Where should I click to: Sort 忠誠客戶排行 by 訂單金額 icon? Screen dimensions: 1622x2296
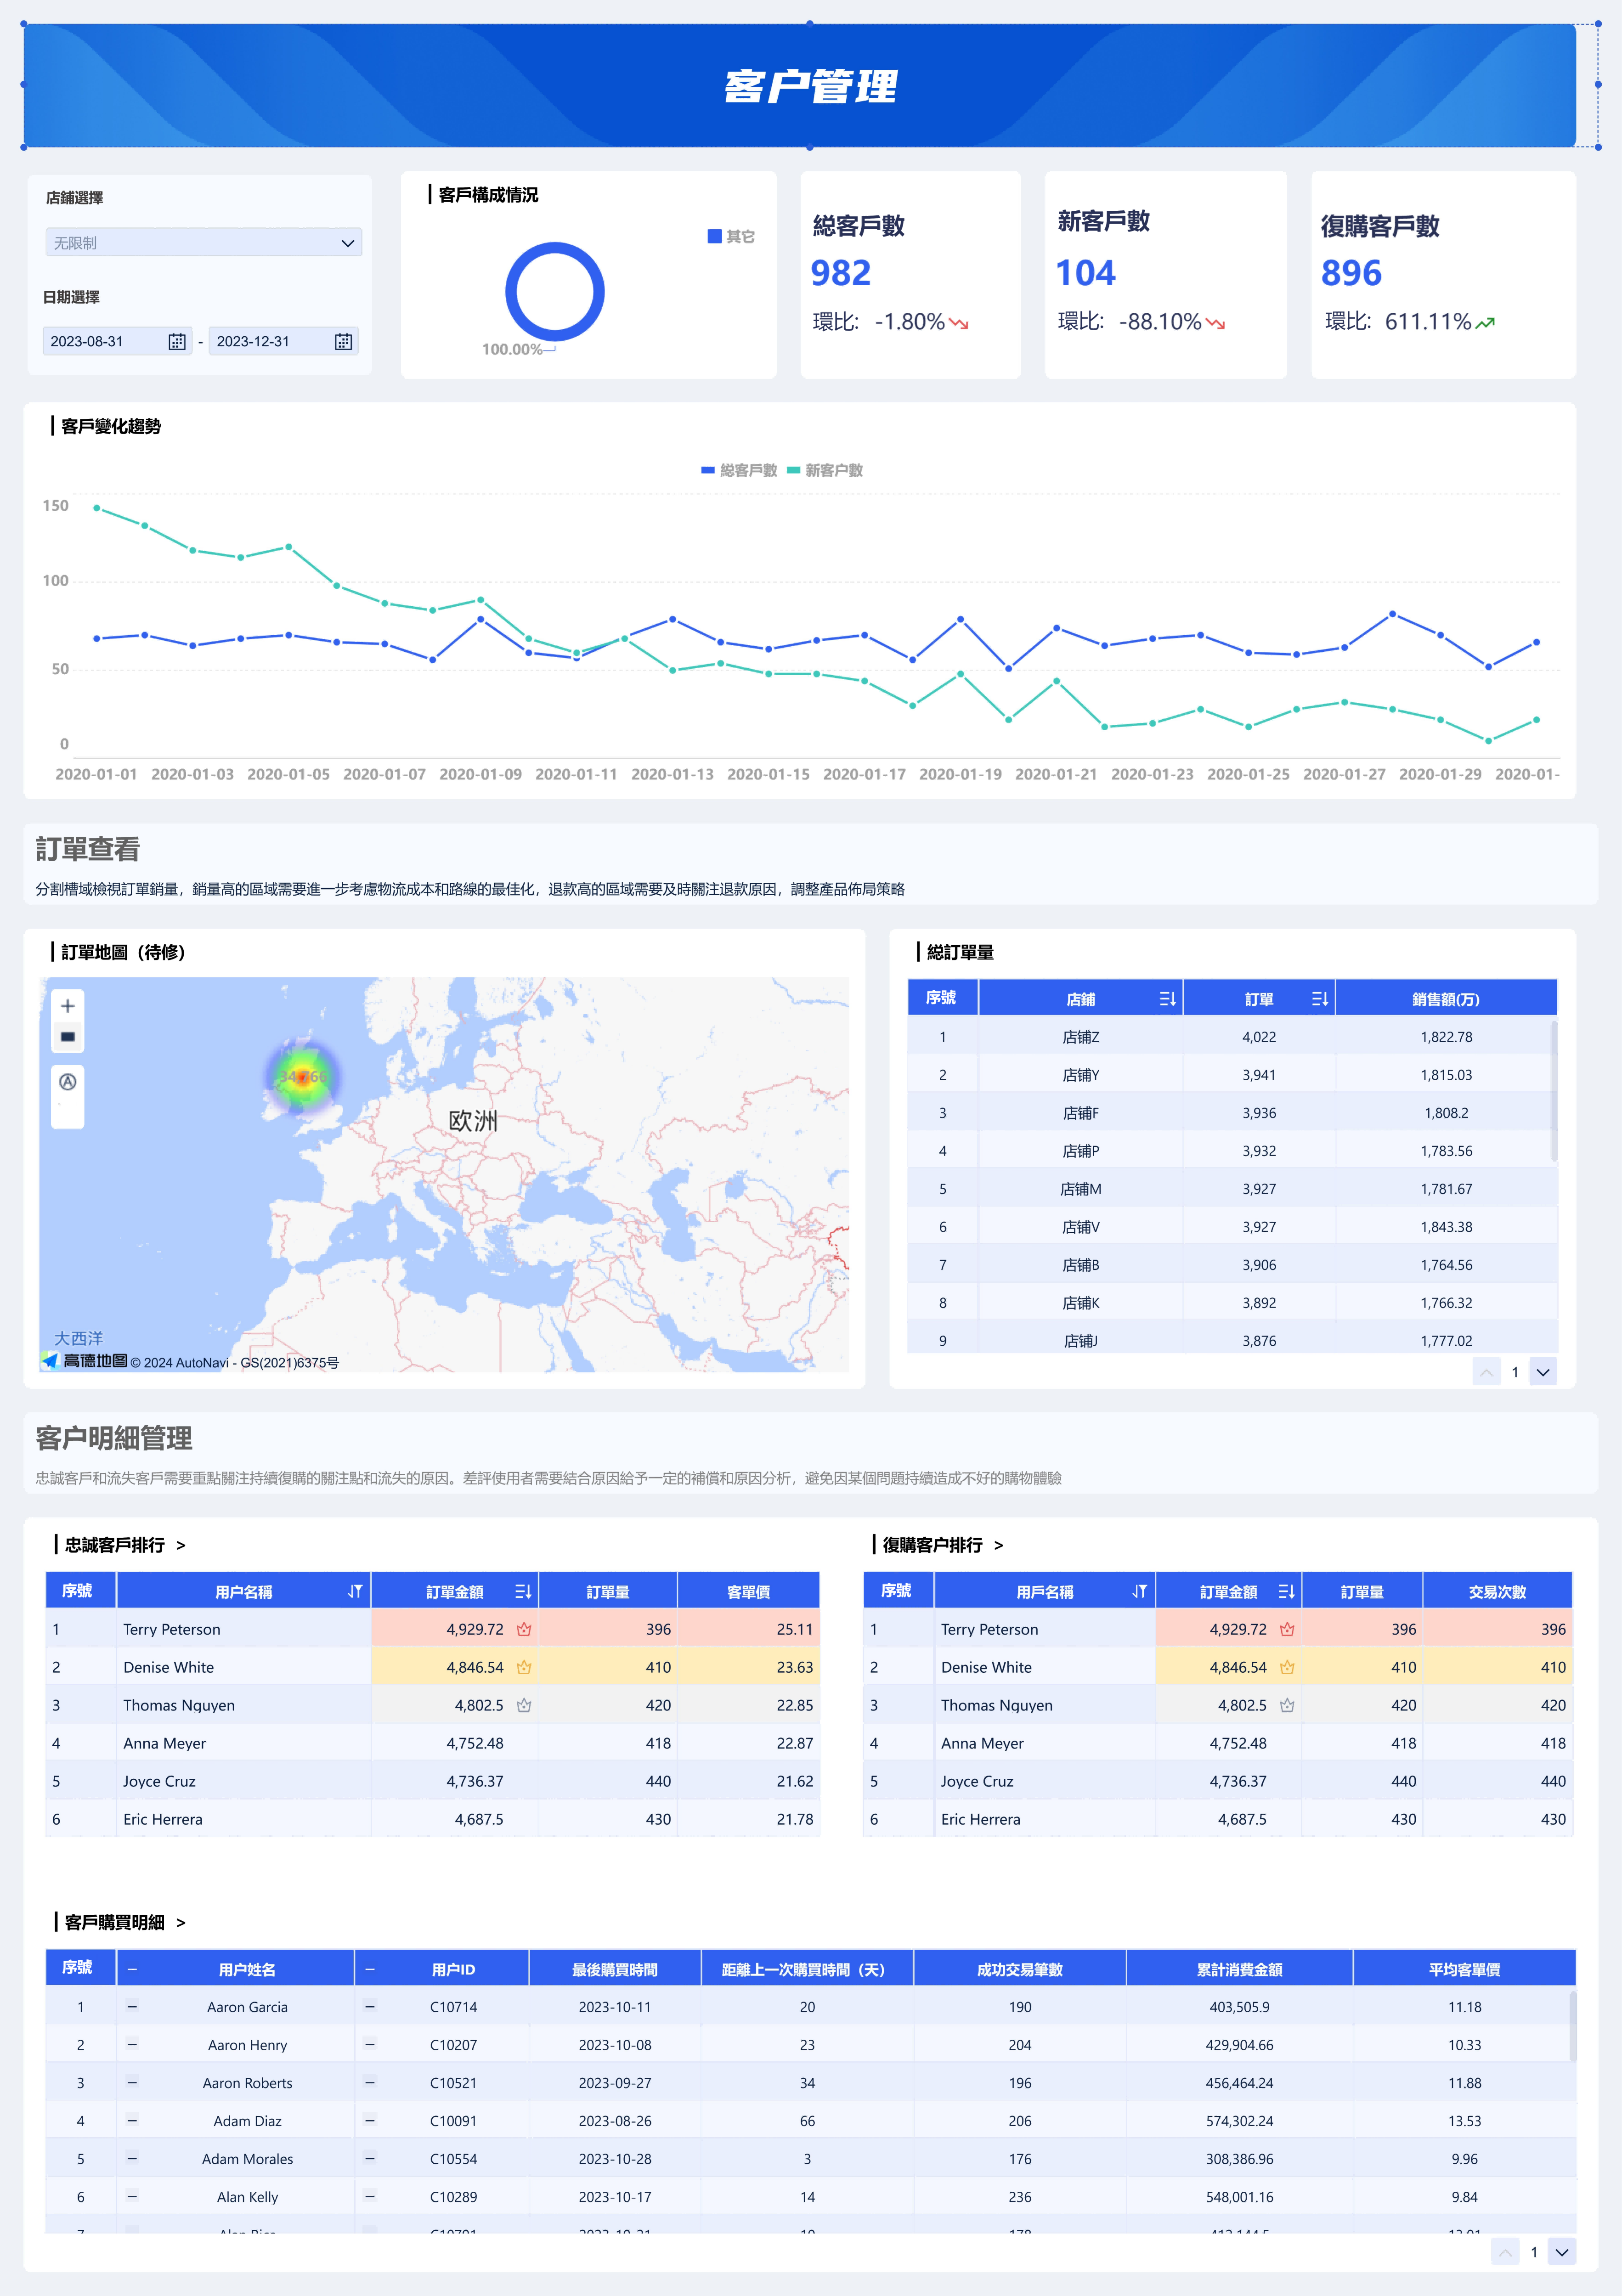(523, 1592)
